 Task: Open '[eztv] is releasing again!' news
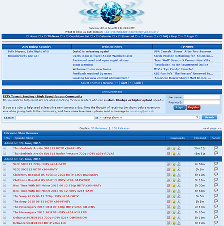pyautogui.click(x=90, y=51)
